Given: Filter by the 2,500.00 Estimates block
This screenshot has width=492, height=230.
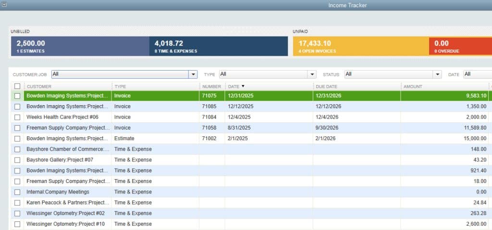Looking at the screenshot, I should 80,46.
